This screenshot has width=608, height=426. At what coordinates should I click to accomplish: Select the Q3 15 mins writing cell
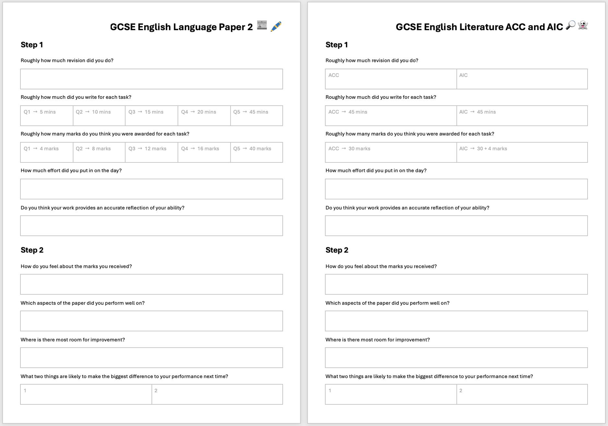tap(151, 116)
